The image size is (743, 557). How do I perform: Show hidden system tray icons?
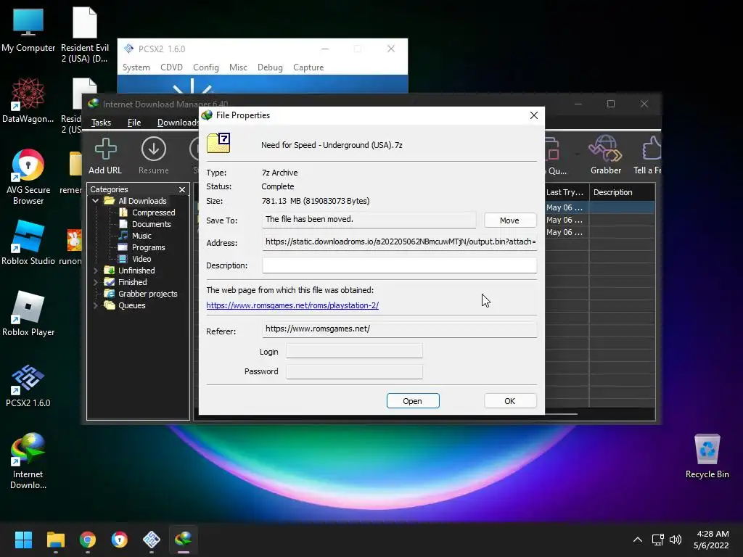pos(638,540)
